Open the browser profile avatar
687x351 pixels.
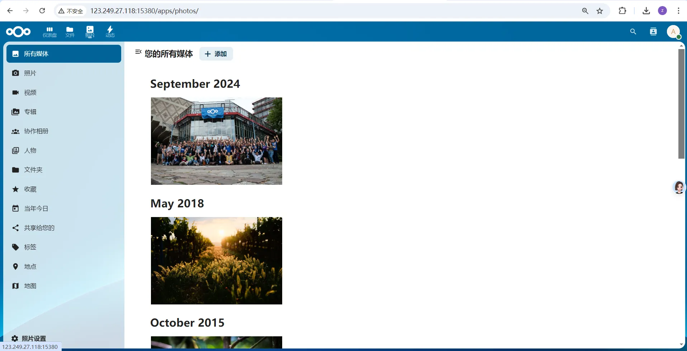point(662,11)
